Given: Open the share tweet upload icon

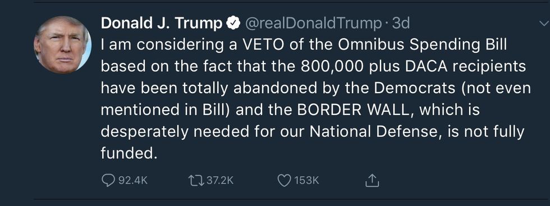Looking at the screenshot, I should (x=373, y=180).
